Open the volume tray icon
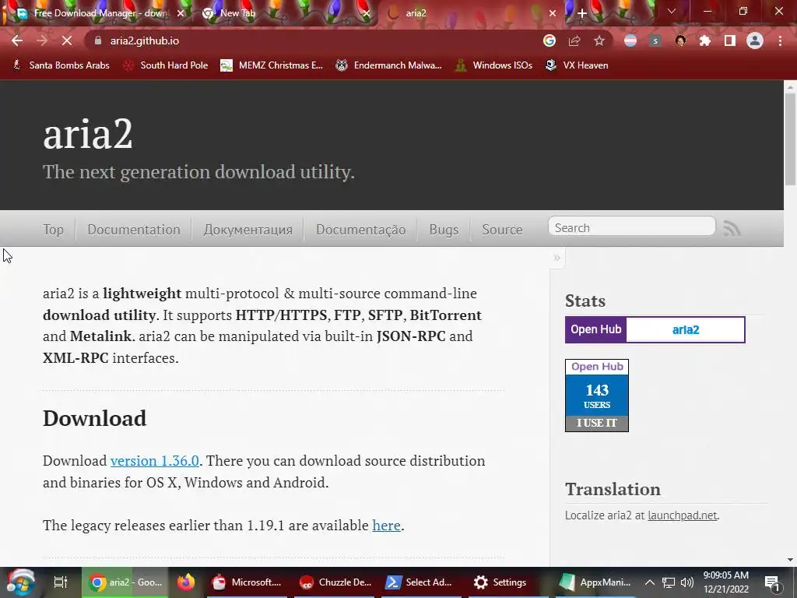This screenshot has width=797, height=598. (x=687, y=582)
